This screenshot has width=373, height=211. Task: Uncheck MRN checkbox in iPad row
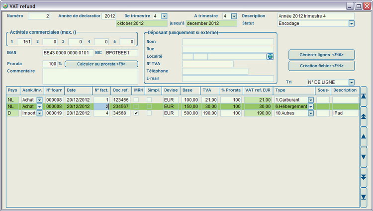136,113
